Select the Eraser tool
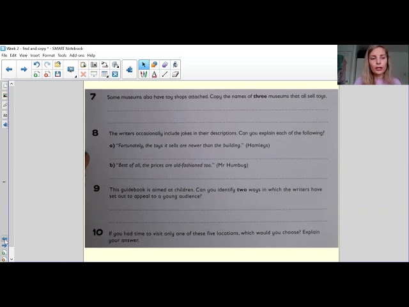 pos(175,74)
